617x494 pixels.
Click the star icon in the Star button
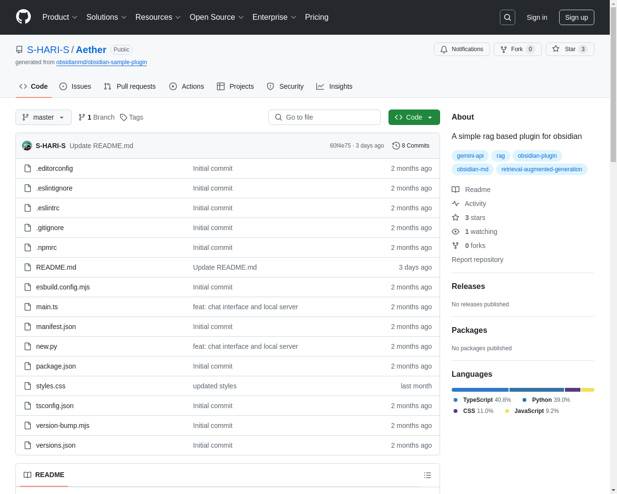click(x=556, y=49)
